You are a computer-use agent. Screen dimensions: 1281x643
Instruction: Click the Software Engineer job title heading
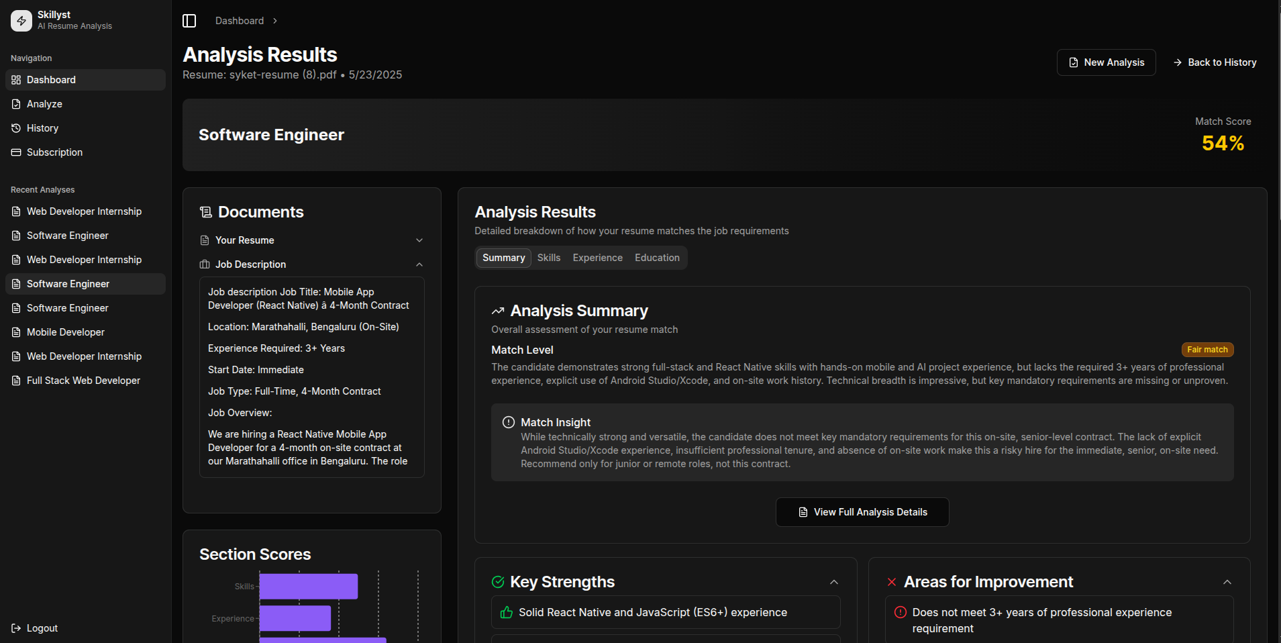[271, 135]
